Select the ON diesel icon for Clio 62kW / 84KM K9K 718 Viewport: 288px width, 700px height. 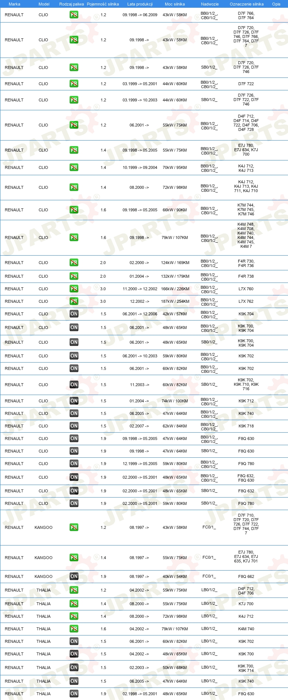coord(74,426)
